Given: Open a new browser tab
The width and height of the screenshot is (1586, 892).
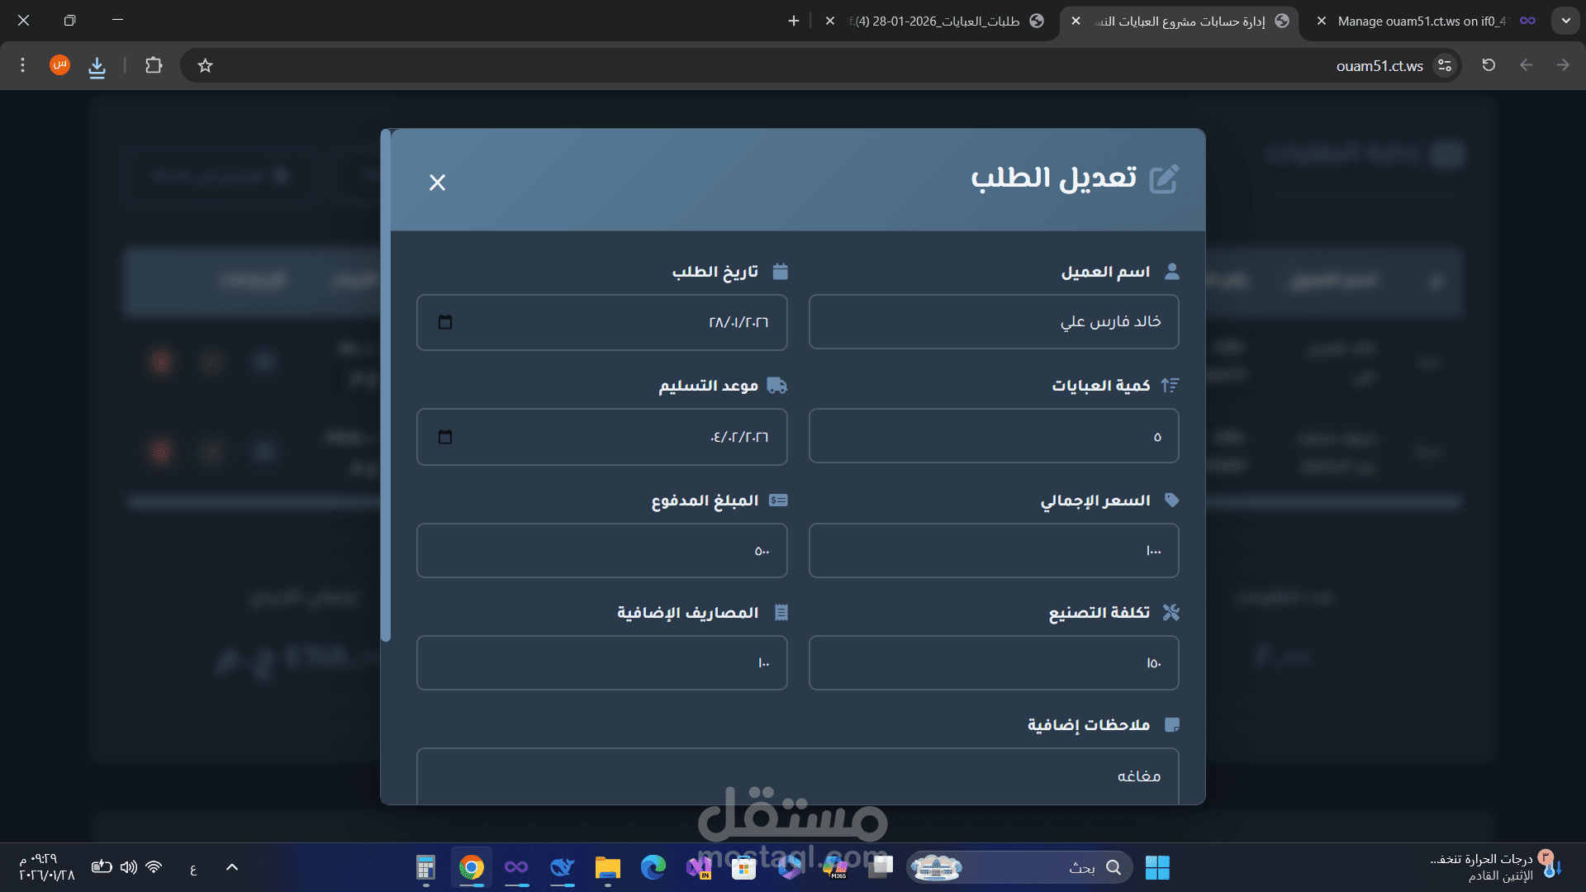Looking at the screenshot, I should coord(794,21).
